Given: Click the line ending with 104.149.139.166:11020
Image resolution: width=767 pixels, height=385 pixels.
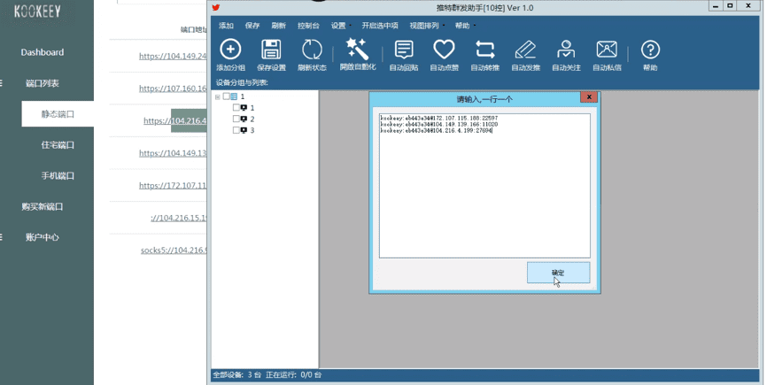Looking at the screenshot, I should pyautogui.click(x=438, y=125).
